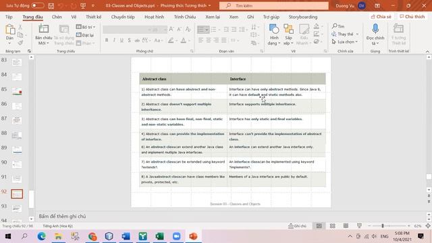The image size is (432, 243).
Task: Clear all formatting icon
Action: click(x=188, y=29)
